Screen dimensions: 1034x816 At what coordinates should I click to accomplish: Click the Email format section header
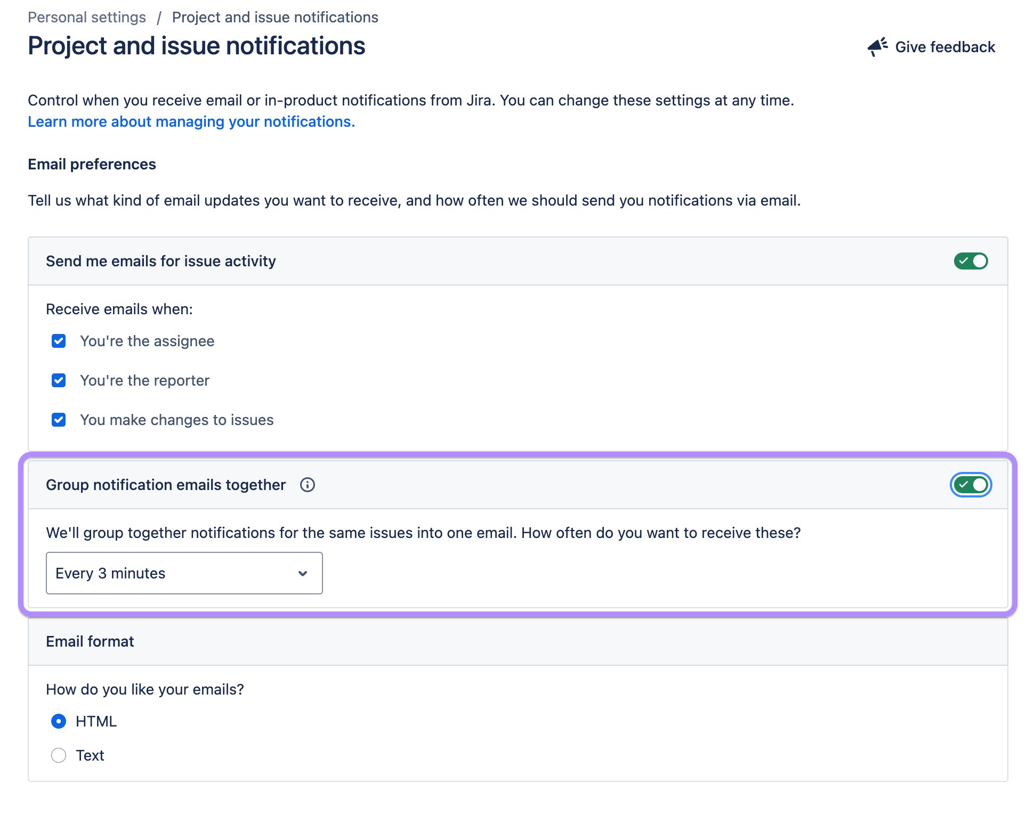90,641
